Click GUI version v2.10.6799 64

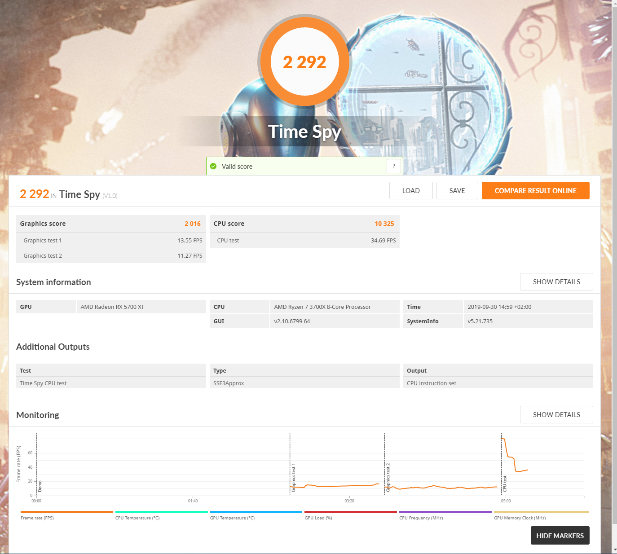(x=292, y=321)
